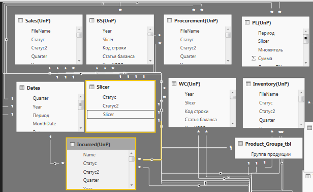
Task: Select the Incurred(UnP) table header
Action: (x=101, y=144)
